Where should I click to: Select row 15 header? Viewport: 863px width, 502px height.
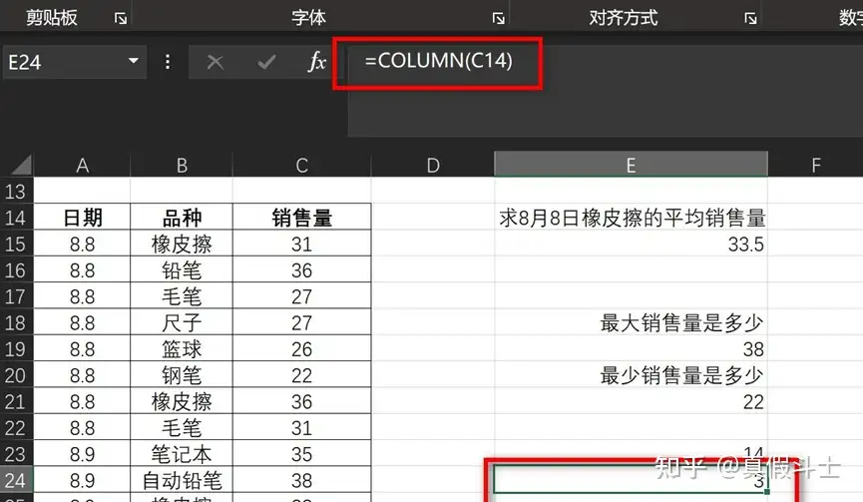17,244
